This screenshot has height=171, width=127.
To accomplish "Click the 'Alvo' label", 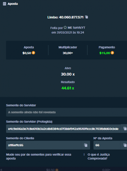I will 68,68.
